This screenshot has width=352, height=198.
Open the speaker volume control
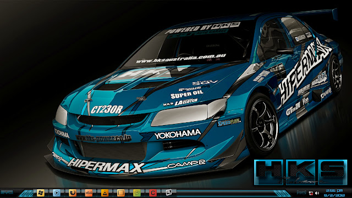click(317, 193)
